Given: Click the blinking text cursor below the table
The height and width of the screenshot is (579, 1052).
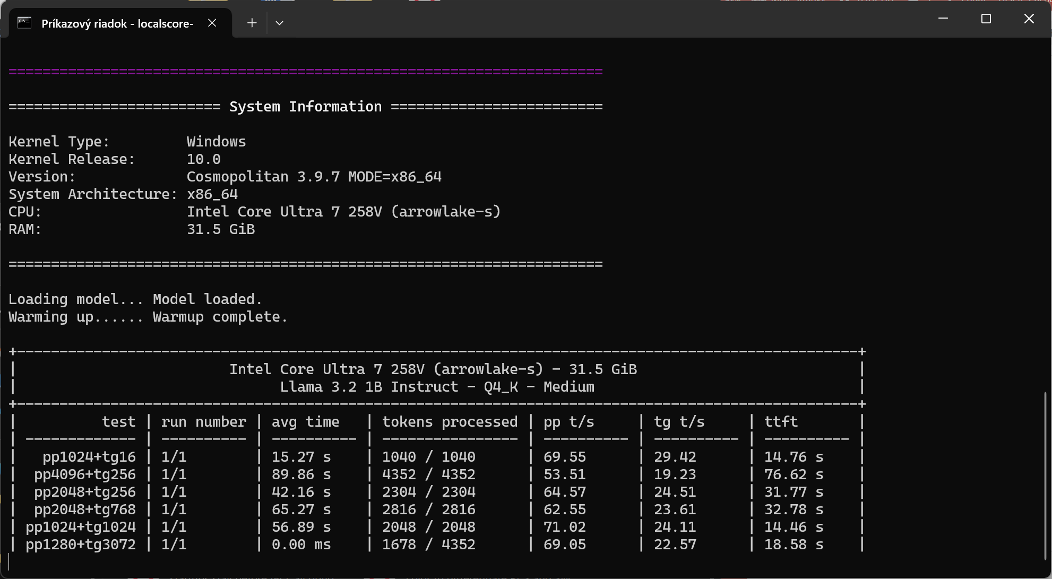Looking at the screenshot, I should click(x=10, y=562).
